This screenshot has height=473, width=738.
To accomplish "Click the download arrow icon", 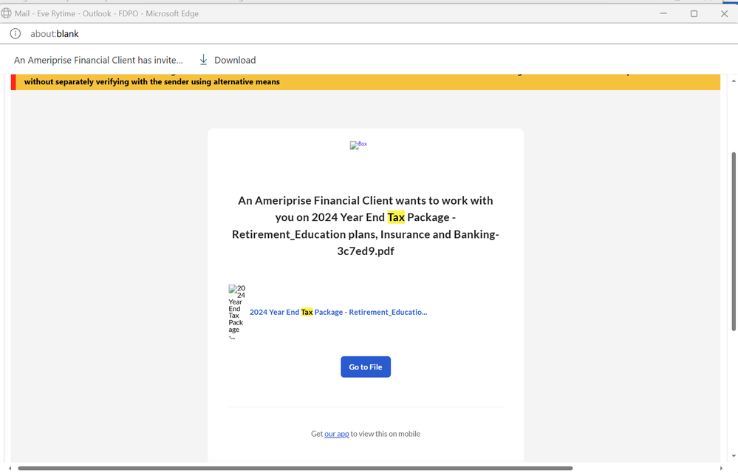I will pos(203,60).
